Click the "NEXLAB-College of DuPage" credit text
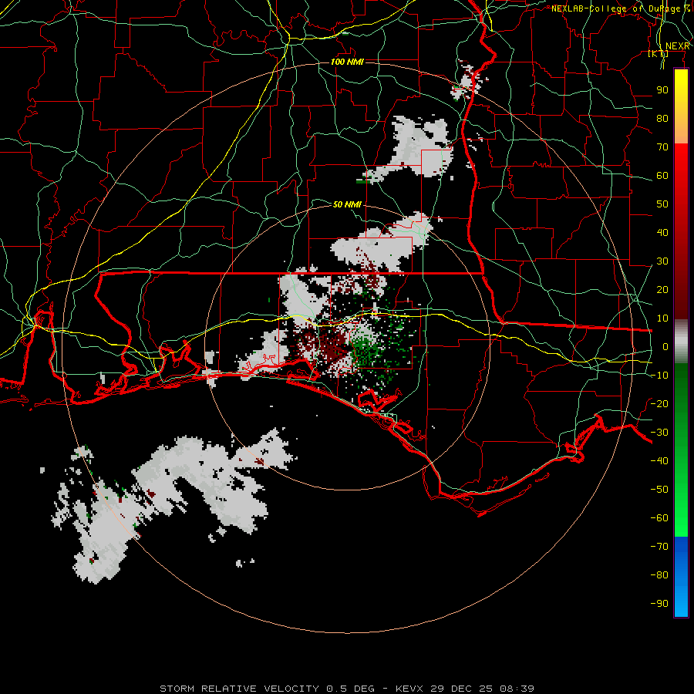 click(617, 8)
